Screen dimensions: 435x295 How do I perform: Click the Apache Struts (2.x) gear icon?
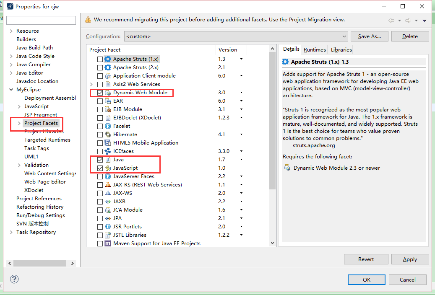[x=108, y=67]
